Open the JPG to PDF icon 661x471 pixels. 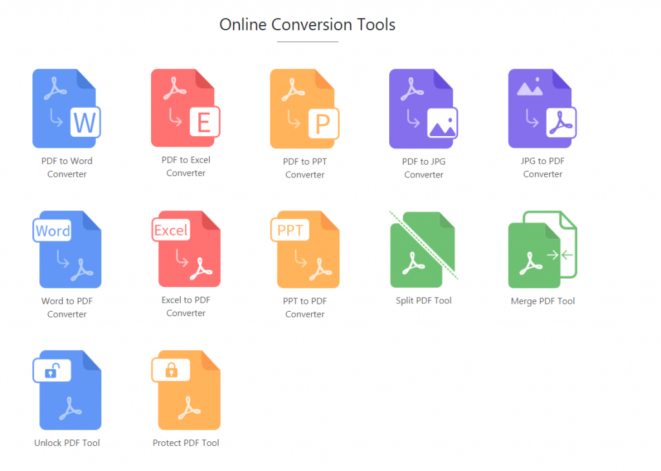pos(542,108)
